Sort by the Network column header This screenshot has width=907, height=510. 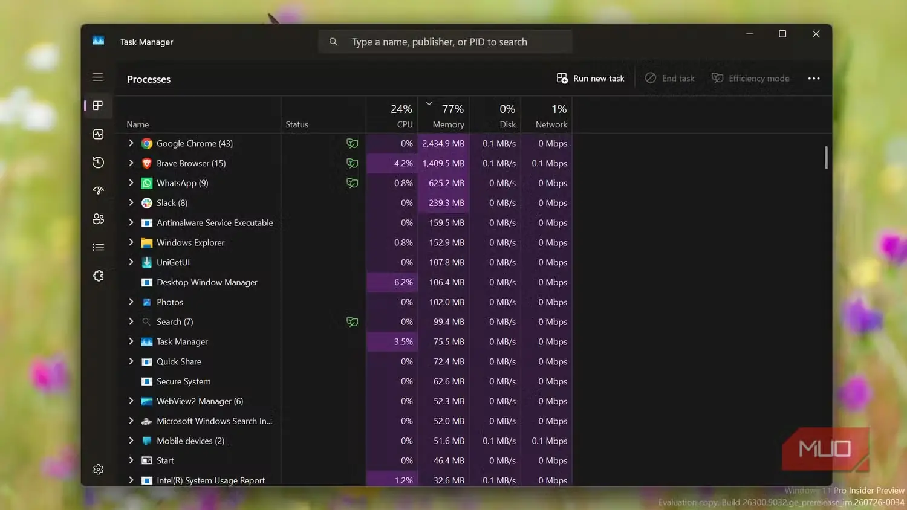tap(546, 115)
